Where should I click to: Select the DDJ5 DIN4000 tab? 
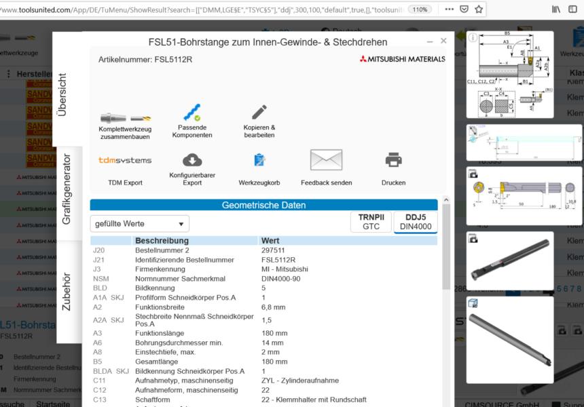point(416,222)
